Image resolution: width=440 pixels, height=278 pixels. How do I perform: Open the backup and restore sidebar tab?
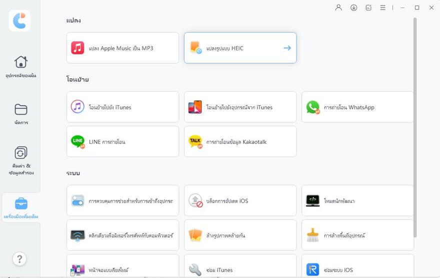pyautogui.click(x=20, y=161)
